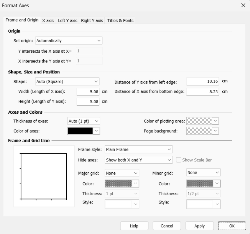Open the Frame style dropdown

[139, 149]
